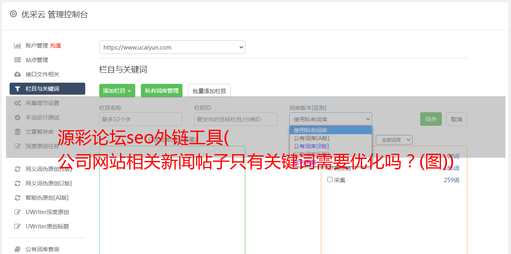Click the cloud upload icon for 接口文件相关
Screen dimensions: 511x254
(x=17, y=74)
